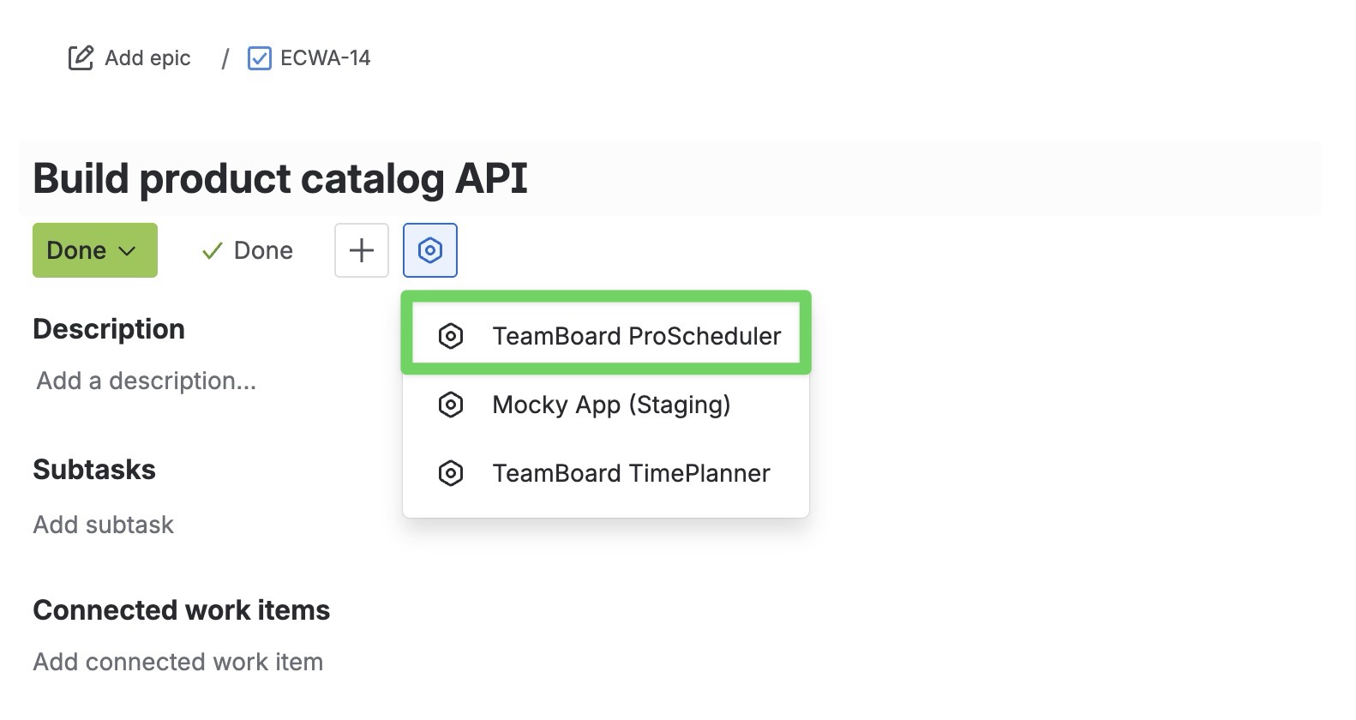Screen dimensions: 1356x720
Task: Click the green Done checkmark icon
Action: coord(212,251)
